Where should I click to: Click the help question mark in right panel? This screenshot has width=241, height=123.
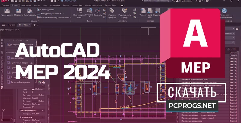[237, 29]
